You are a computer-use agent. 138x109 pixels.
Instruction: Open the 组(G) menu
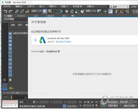pos(42,7)
